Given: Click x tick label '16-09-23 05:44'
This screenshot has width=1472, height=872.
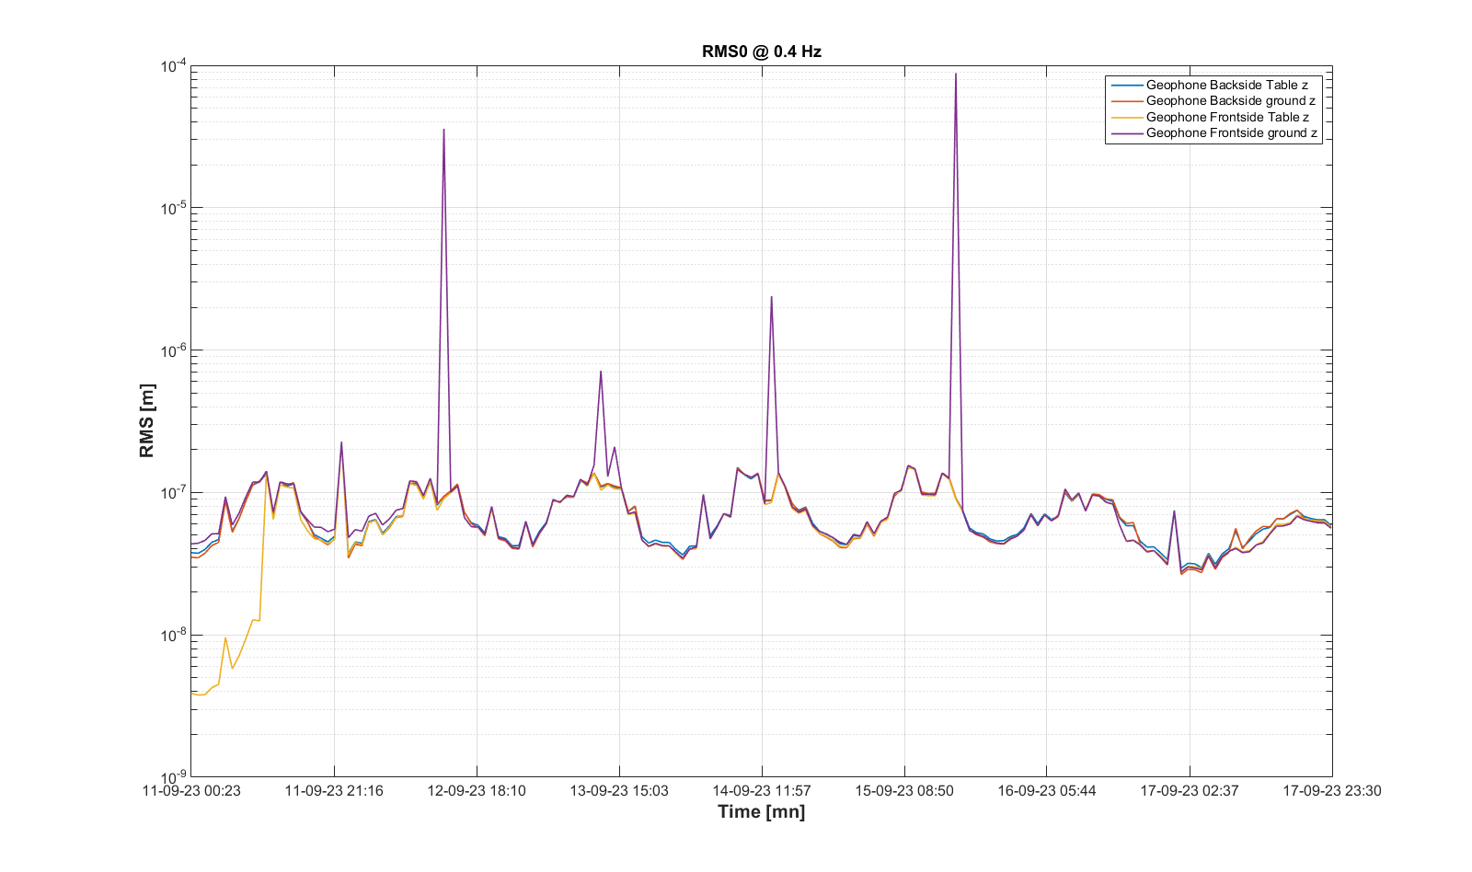Looking at the screenshot, I should [x=1047, y=790].
